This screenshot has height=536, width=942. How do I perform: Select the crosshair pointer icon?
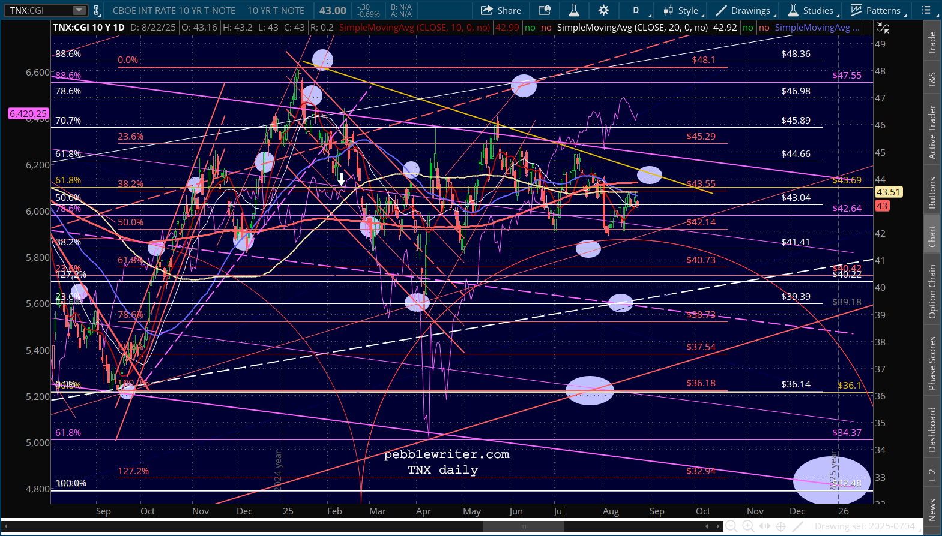pyautogui.click(x=780, y=526)
